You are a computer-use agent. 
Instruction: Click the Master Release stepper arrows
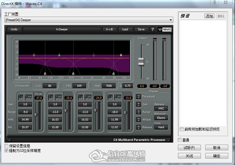[x=139, y=127]
